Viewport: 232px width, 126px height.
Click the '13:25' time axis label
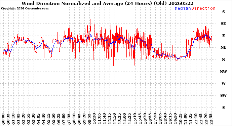[119, 119]
